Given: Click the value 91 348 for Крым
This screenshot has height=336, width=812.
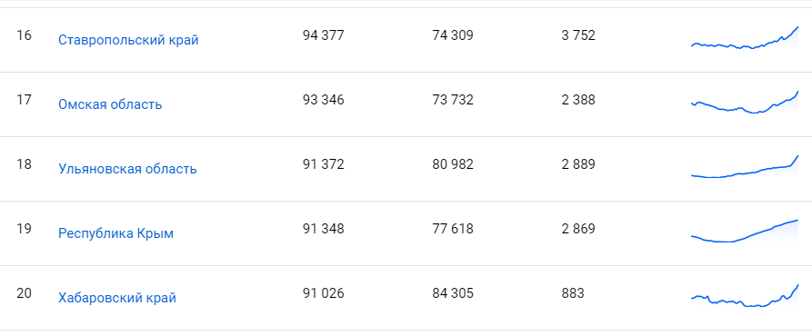Looking at the screenshot, I should point(323,229).
